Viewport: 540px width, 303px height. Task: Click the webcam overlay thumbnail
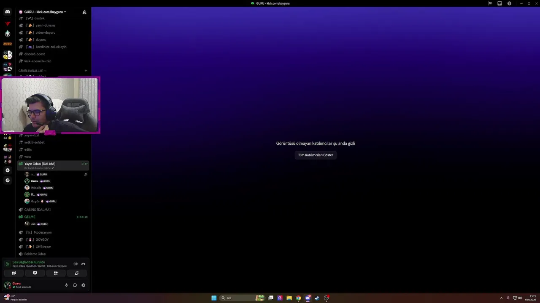(50, 105)
